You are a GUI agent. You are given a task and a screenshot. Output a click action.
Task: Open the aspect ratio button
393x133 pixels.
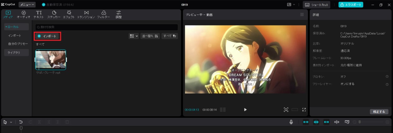tap(295, 110)
